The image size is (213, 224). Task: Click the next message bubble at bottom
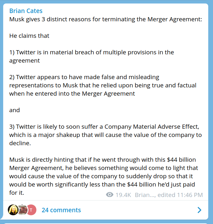coord(106,223)
